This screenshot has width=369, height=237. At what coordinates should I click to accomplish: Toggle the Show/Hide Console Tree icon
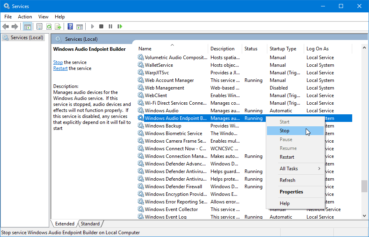pyautogui.click(x=28, y=26)
